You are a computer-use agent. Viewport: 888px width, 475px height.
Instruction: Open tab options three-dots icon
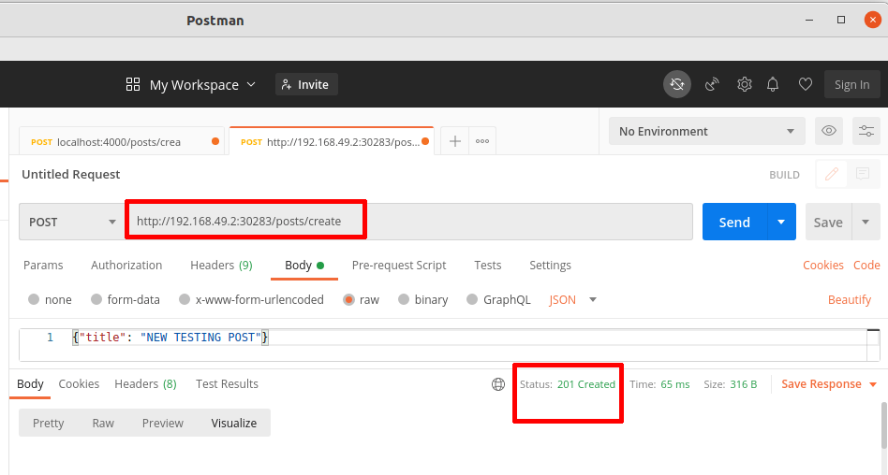[x=482, y=141]
